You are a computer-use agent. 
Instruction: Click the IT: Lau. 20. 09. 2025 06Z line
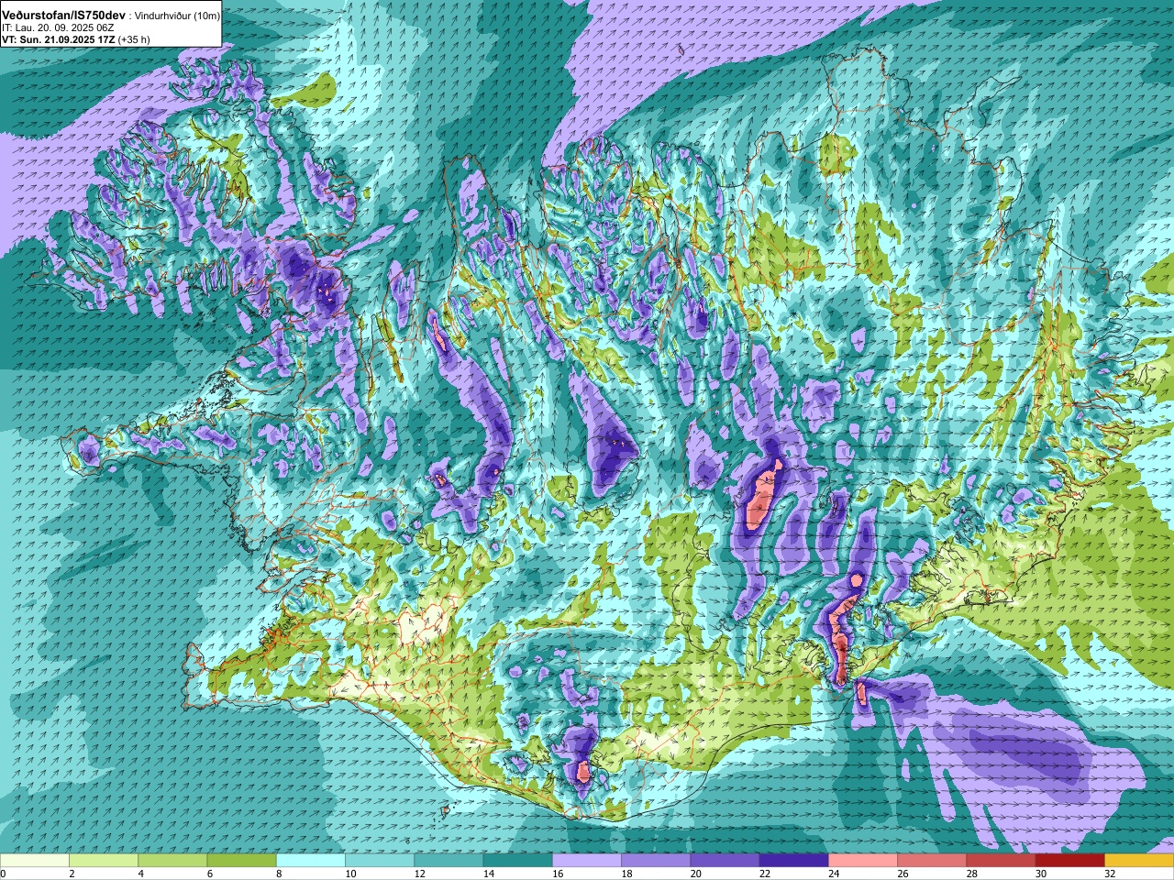coord(58,27)
